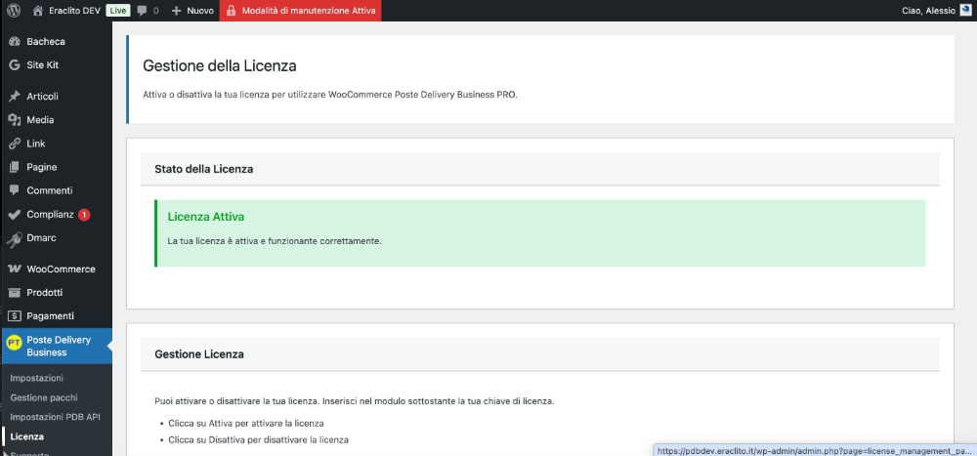Viewport: 977px width, 456px height.
Task: Open Gestione pacchi submenu
Action: (43, 397)
